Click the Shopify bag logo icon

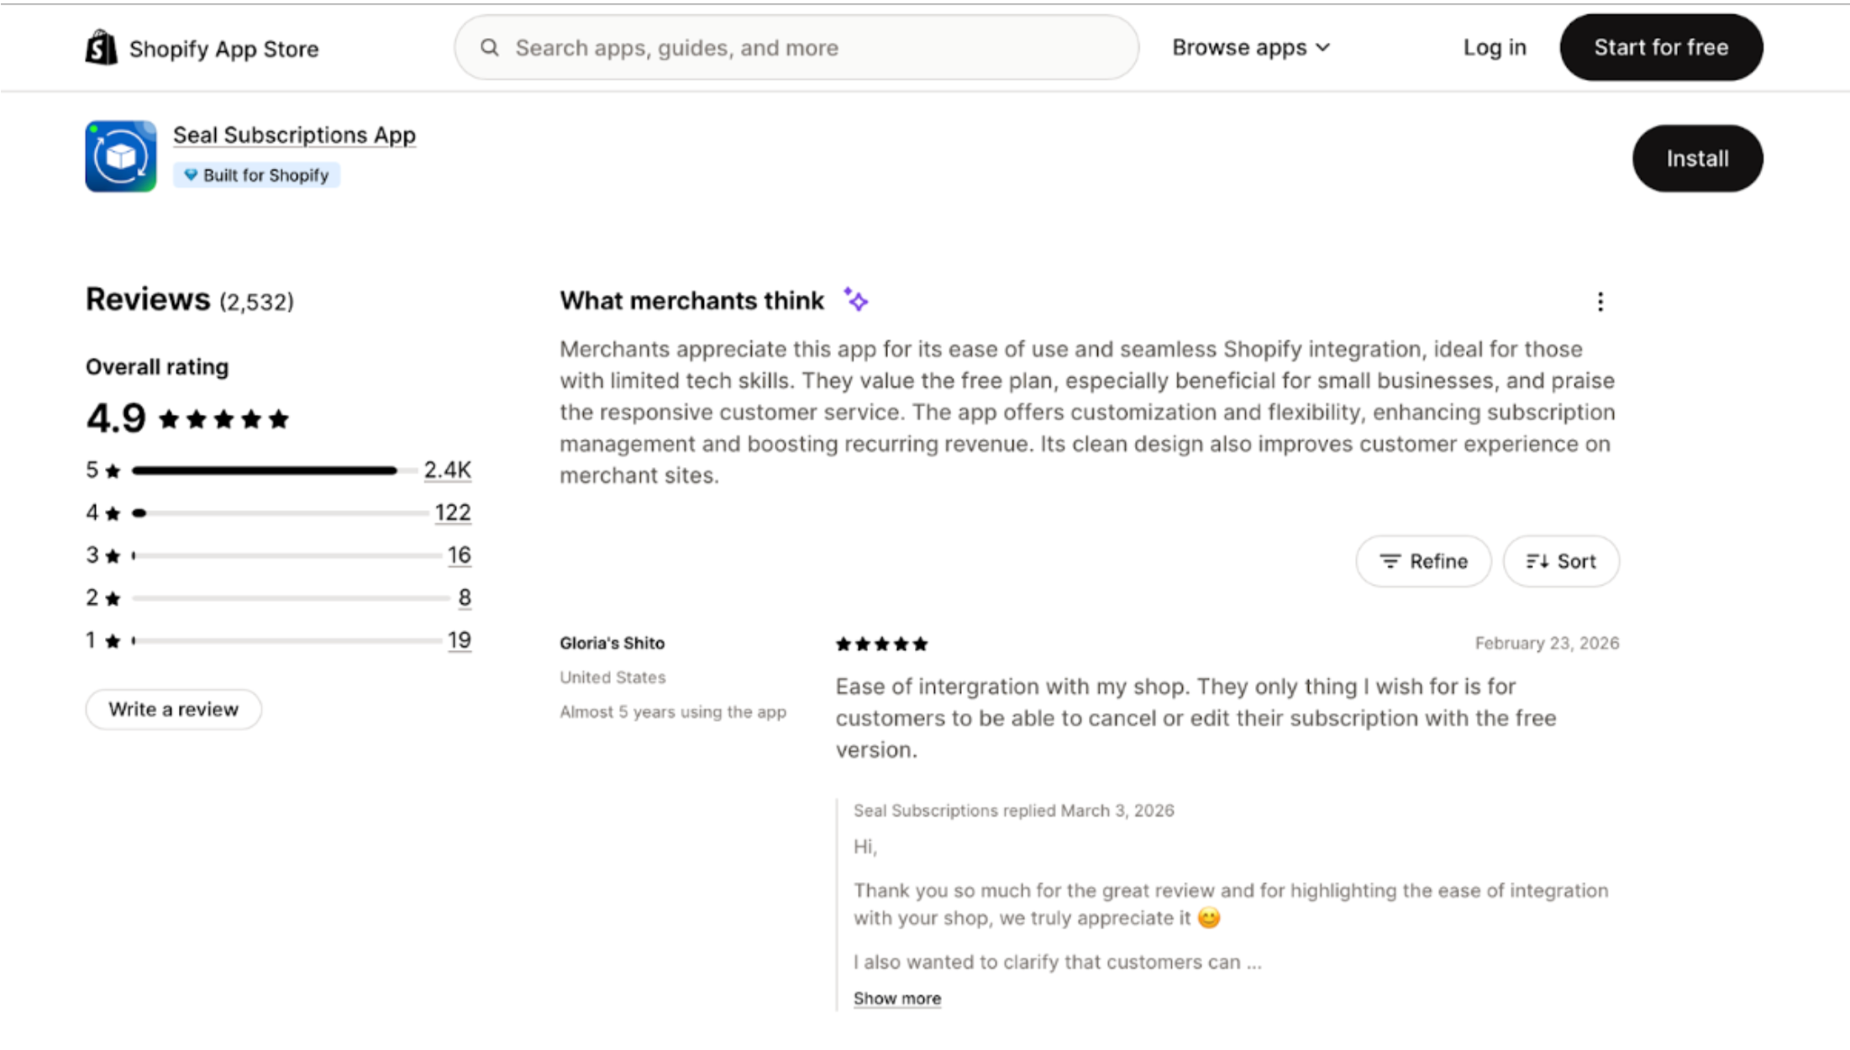(101, 48)
